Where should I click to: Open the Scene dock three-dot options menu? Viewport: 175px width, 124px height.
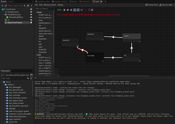click(31, 6)
